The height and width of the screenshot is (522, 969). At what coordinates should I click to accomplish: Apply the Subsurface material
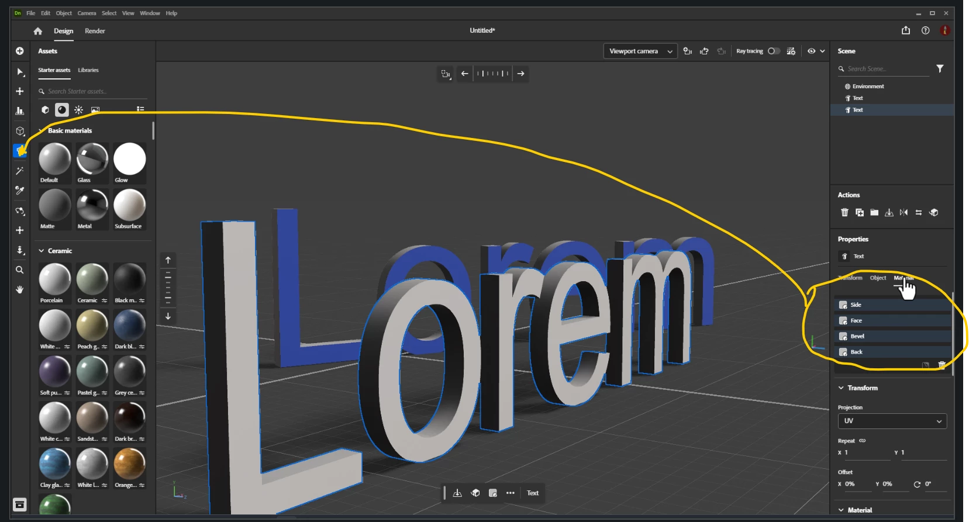coord(129,209)
